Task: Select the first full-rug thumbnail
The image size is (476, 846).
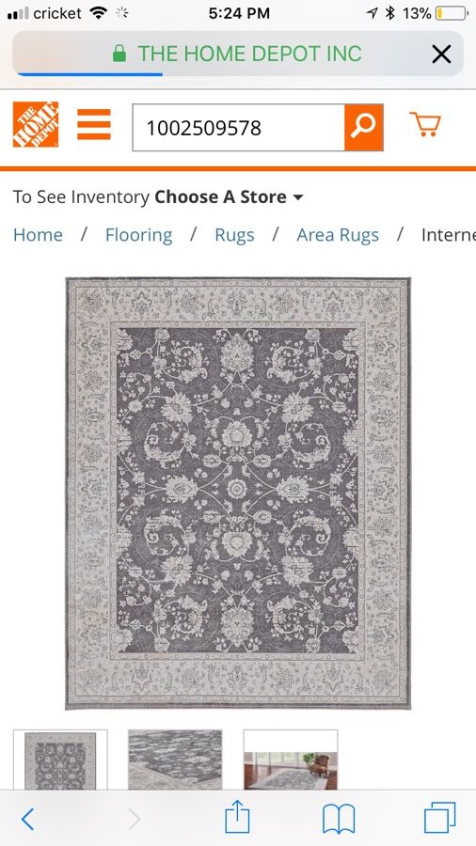Action: coord(60,760)
